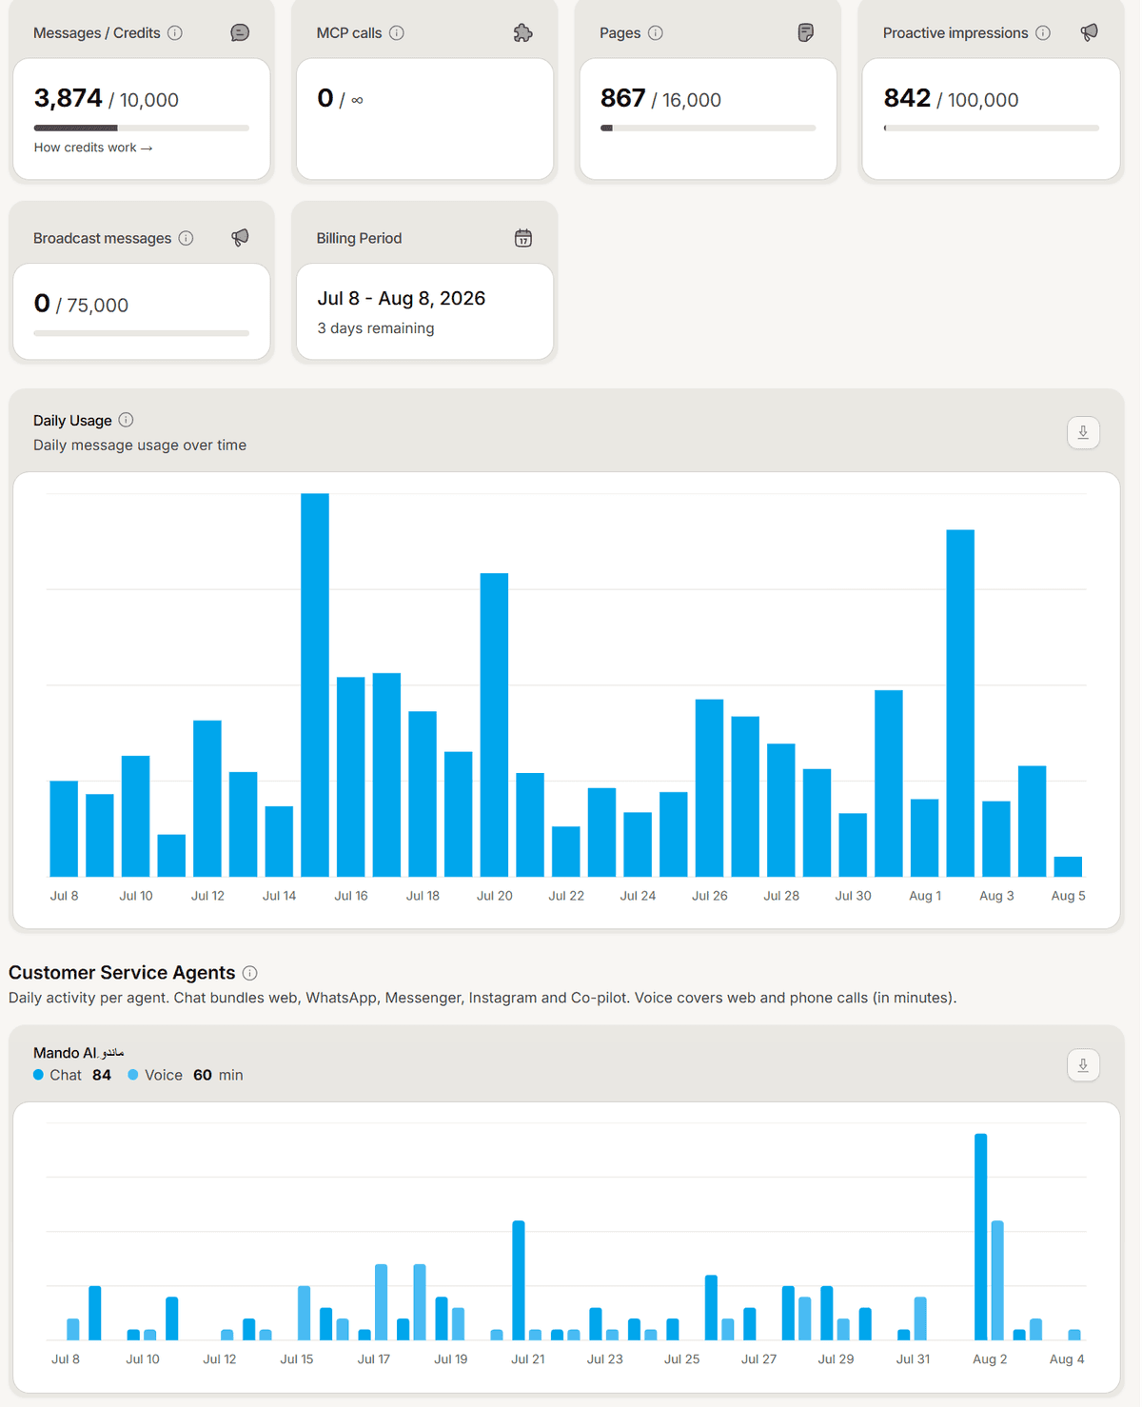Click info icon next to Broadcast messages
This screenshot has height=1407, width=1142.
tap(187, 238)
